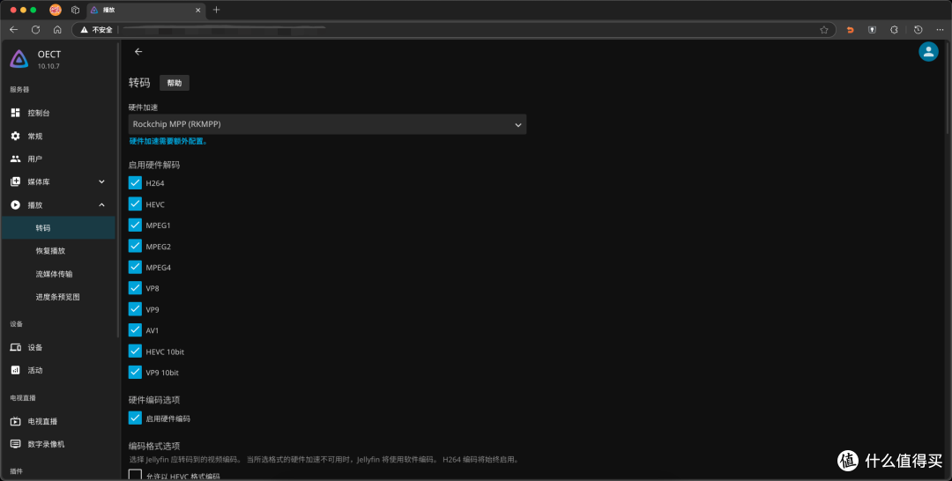Click the 活动 activity icon
Image resolution: width=952 pixels, height=481 pixels.
[x=15, y=370]
